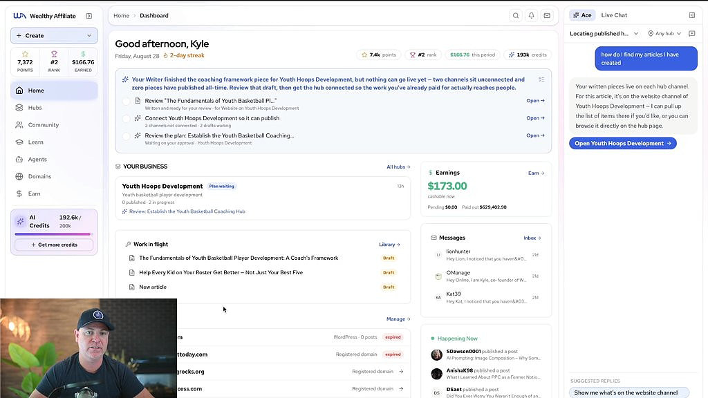
Task: Select suggested reply Show me what's on the website channel
Action: coord(629,392)
